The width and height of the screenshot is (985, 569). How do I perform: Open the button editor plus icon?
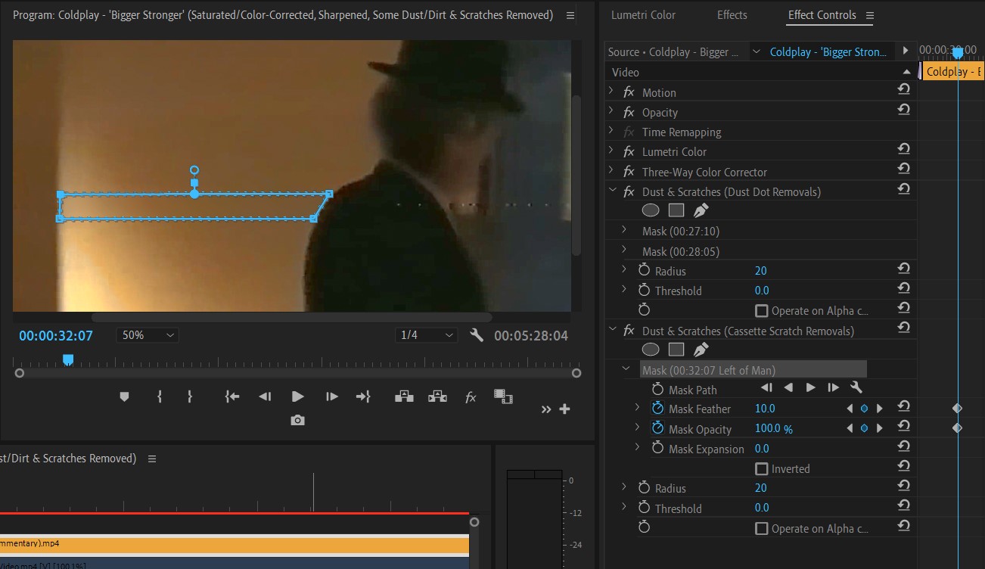click(x=564, y=409)
